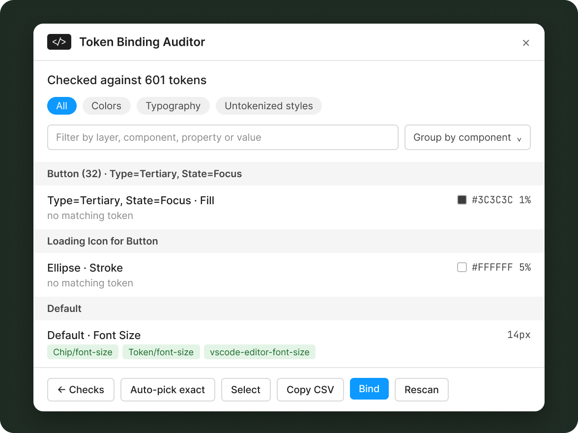Click the Auto-pick exact button

(168, 389)
